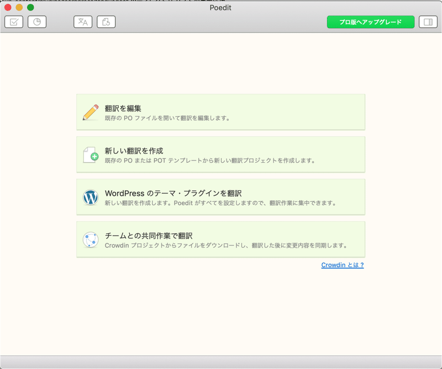The width and height of the screenshot is (442, 369).
Task: Choose WordPress のテーマ・プラグインを翻訳
Action: pos(220,197)
